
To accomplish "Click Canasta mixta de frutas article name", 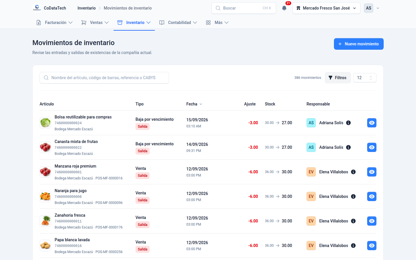I will pos(76,142).
